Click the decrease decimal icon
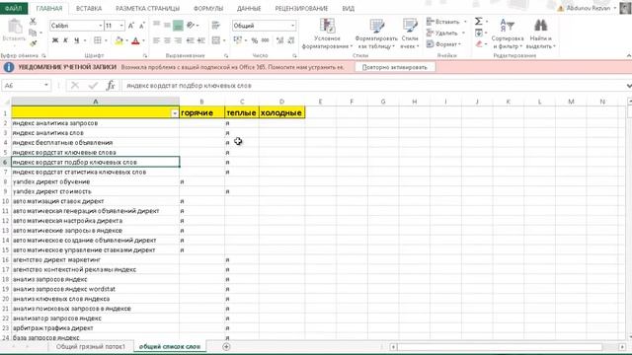Image resolution: width=632 pixels, height=355 pixels. coord(291,40)
